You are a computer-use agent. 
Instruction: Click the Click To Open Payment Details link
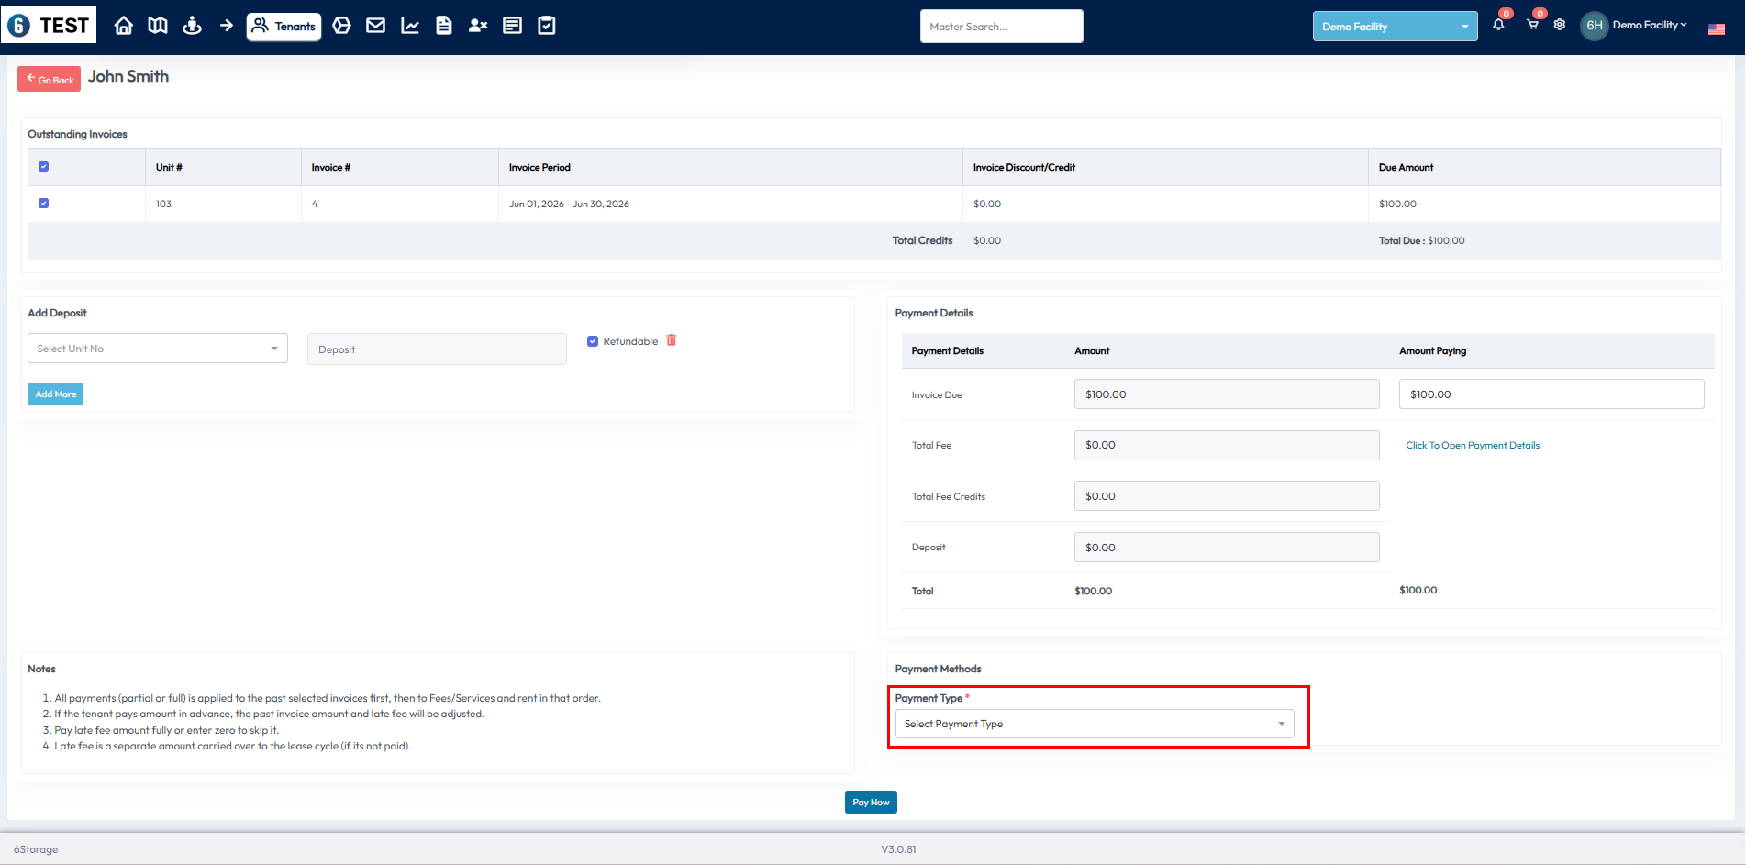(1472, 446)
